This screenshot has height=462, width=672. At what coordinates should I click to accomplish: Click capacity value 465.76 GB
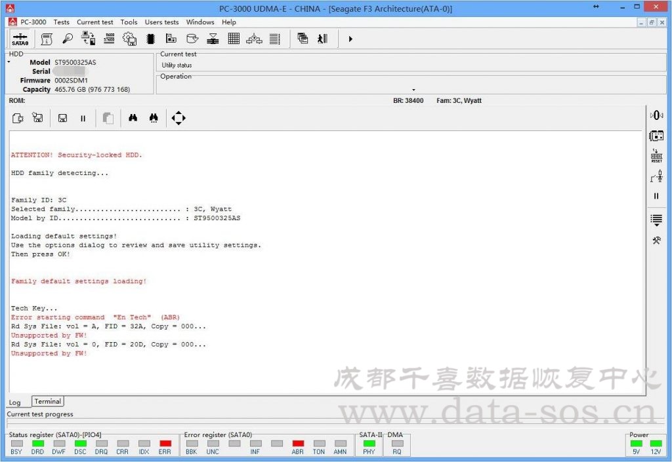92,89
